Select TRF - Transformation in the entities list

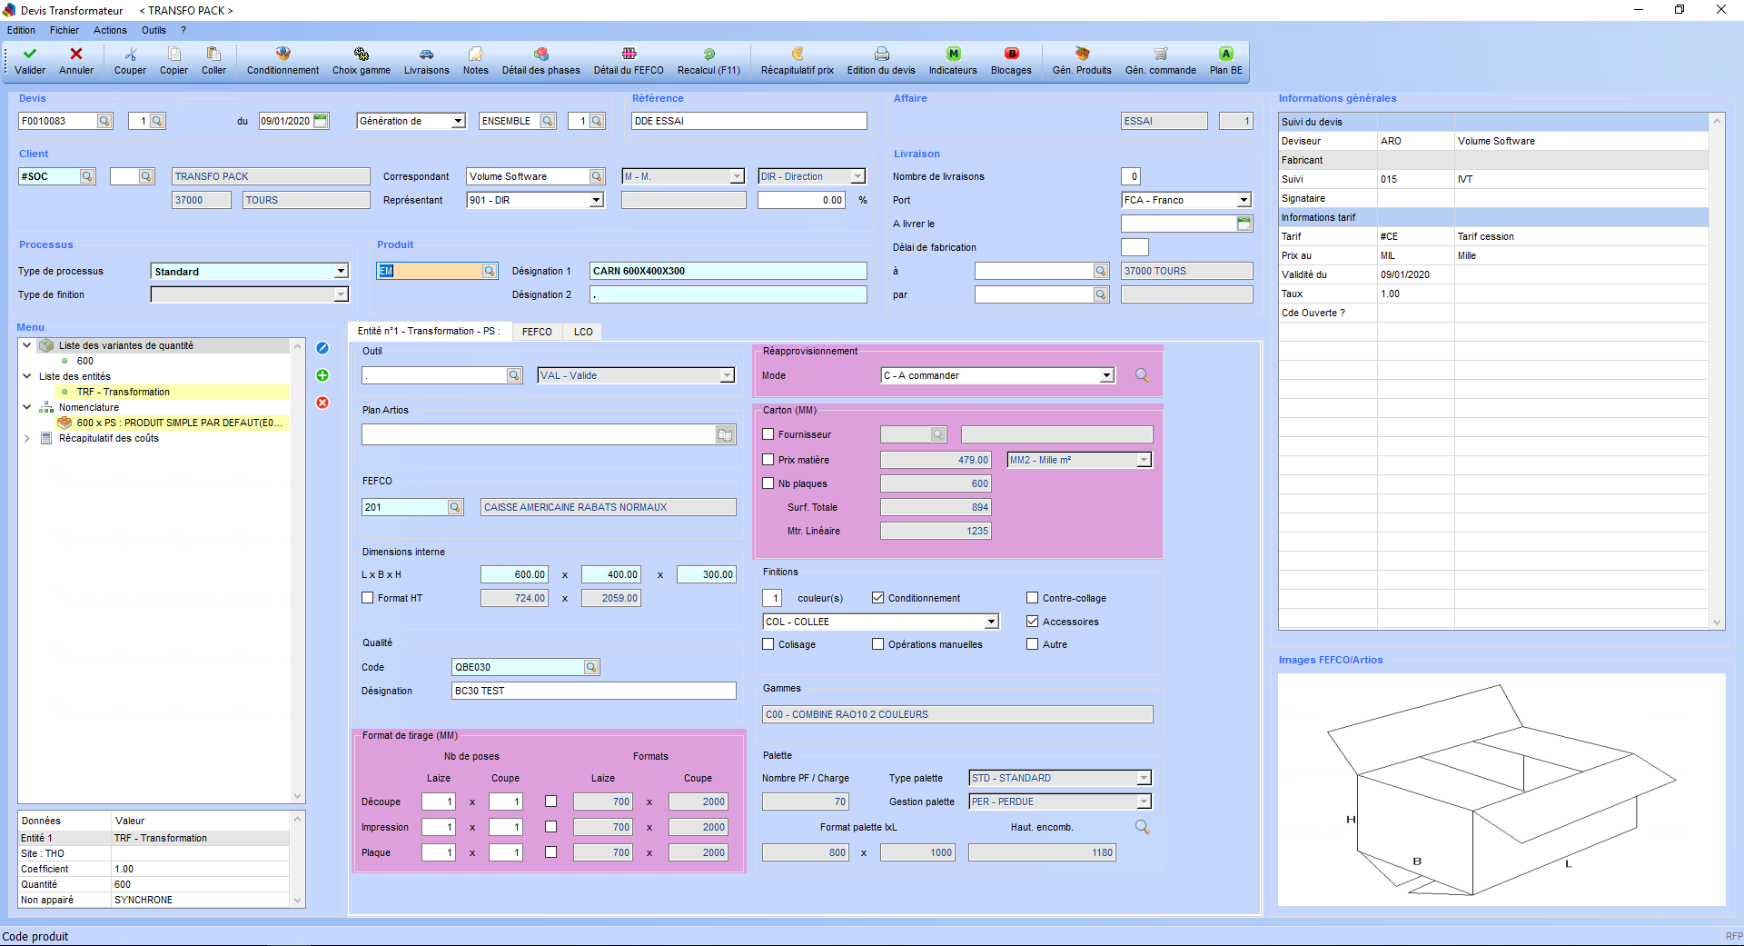[123, 392]
